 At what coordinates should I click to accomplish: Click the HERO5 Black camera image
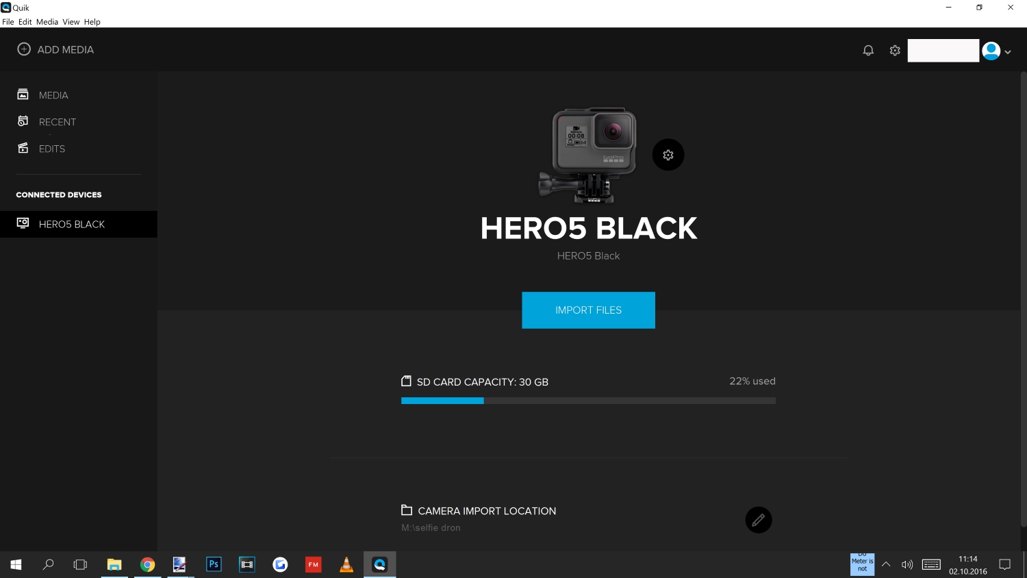(589, 155)
